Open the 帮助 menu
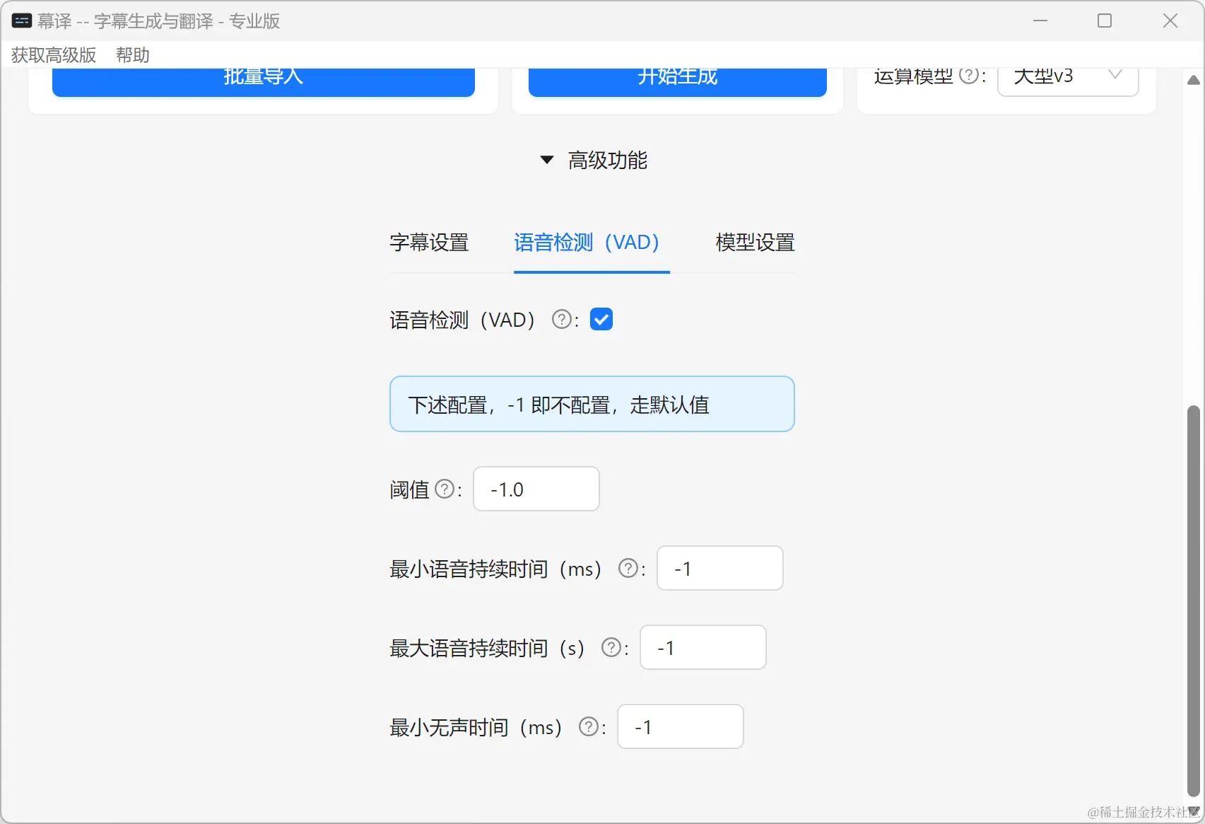1205x824 pixels. [132, 55]
